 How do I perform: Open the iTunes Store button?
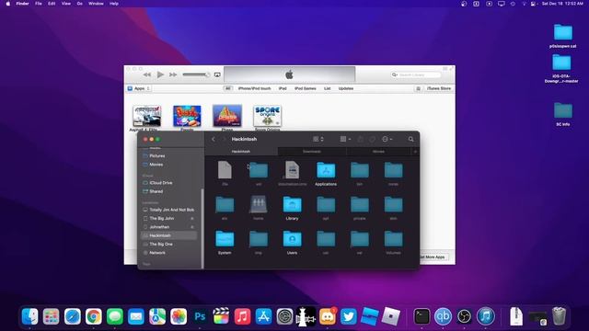439,88
